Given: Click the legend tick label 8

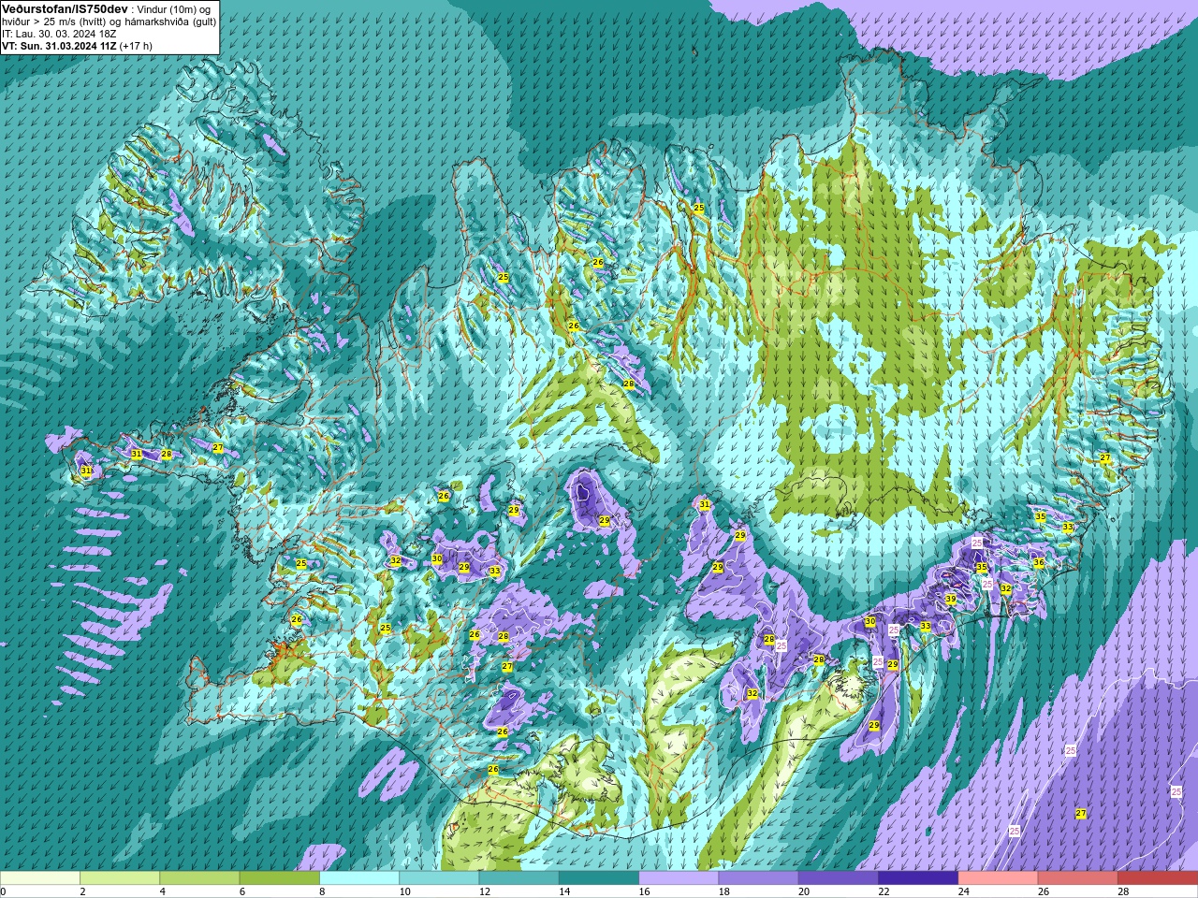Looking at the screenshot, I should pyautogui.click(x=323, y=891).
